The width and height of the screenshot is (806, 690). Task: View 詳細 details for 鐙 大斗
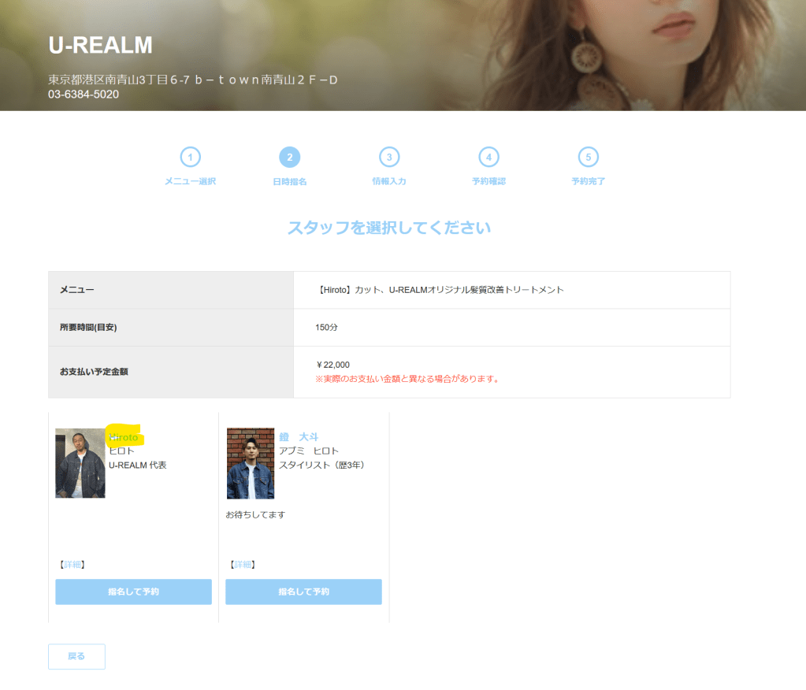tap(242, 565)
